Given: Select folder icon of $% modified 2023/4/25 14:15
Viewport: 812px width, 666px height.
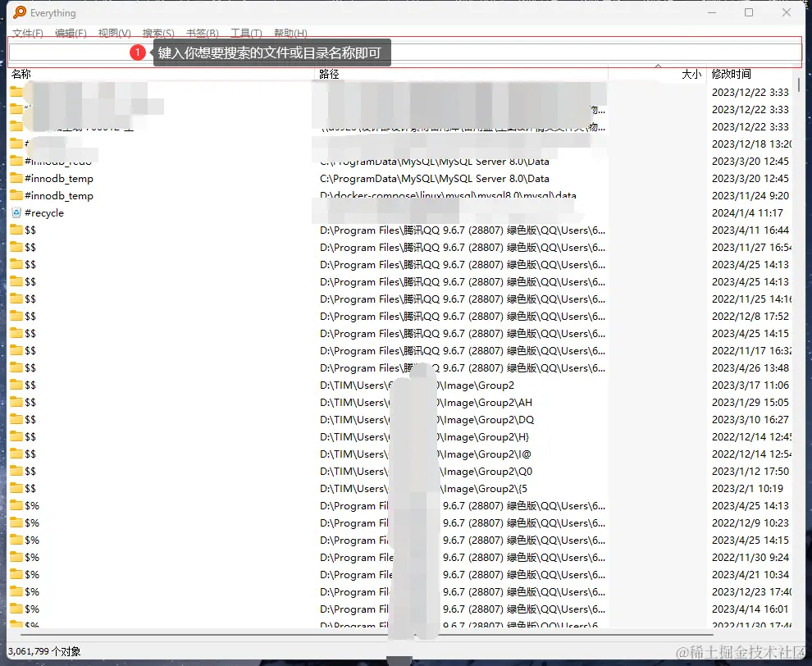Looking at the screenshot, I should 16,540.
